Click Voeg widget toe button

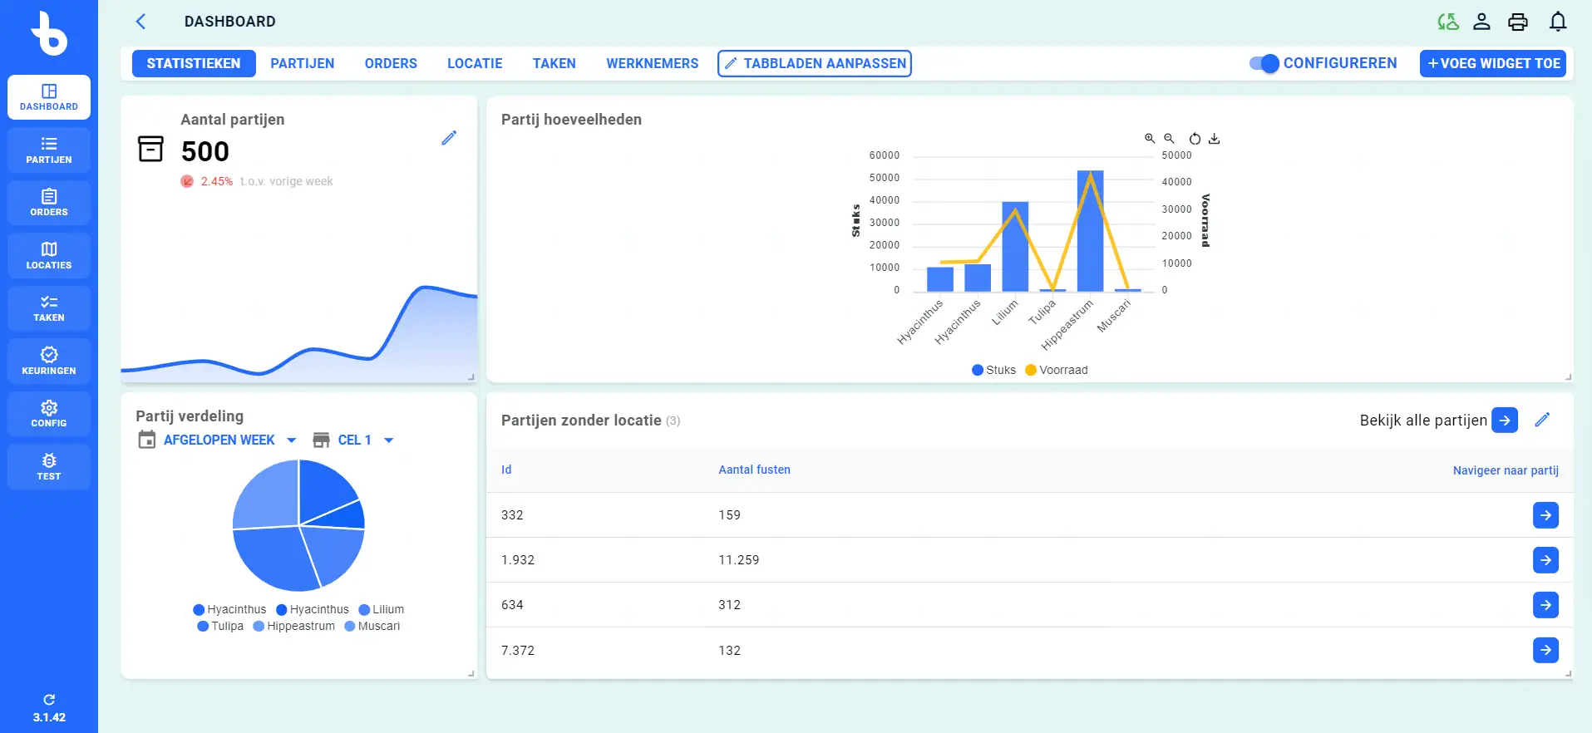[1493, 63]
